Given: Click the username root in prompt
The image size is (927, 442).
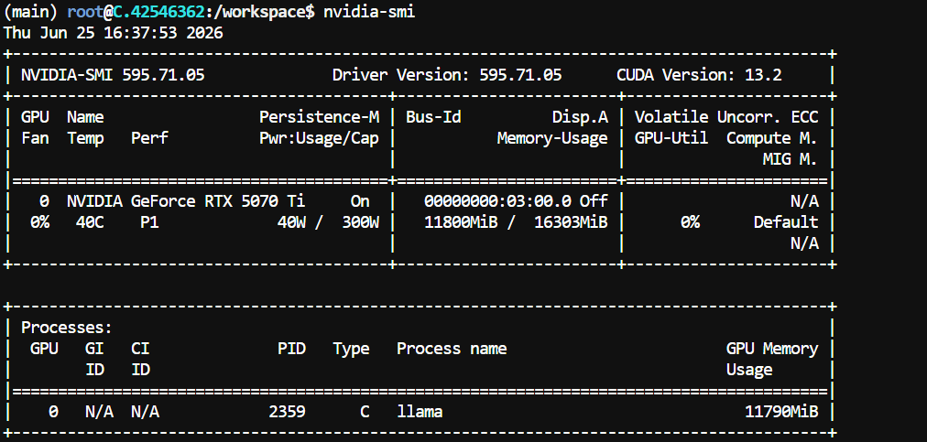Looking at the screenshot, I should point(86,12).
